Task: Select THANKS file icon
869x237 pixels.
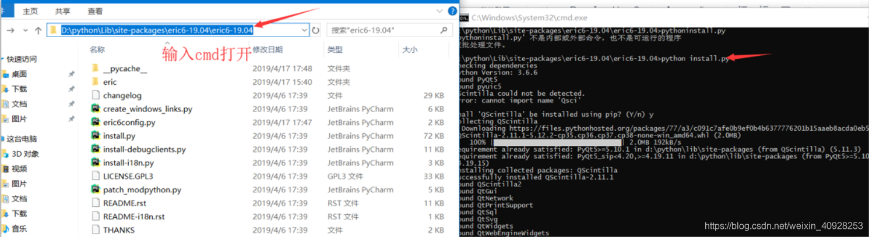Action: pyautogui.click(x=96, y=229)
